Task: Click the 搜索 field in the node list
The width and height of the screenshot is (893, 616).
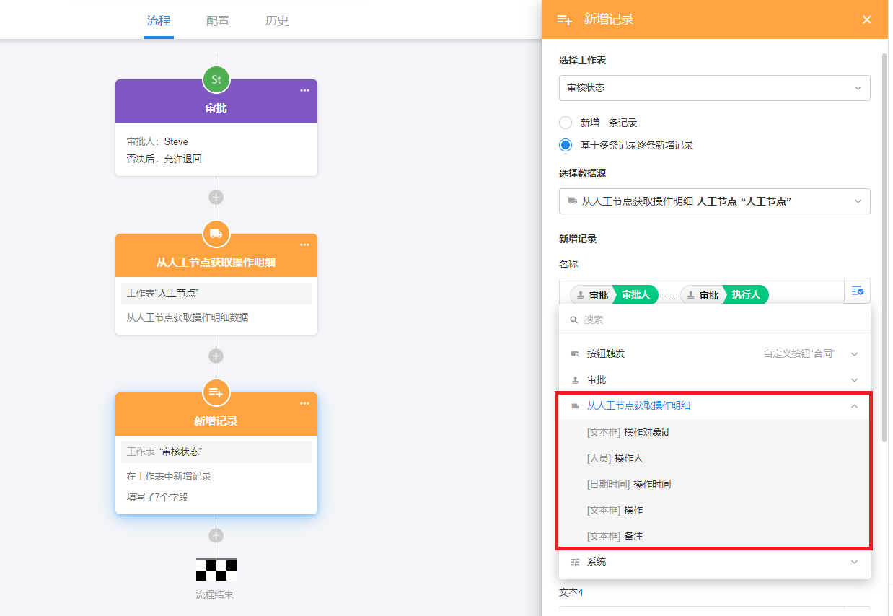Action: pos(714,320)
